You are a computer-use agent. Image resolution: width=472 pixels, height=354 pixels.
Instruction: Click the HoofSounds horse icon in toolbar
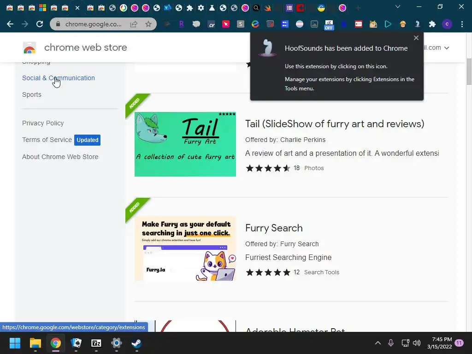418,24
